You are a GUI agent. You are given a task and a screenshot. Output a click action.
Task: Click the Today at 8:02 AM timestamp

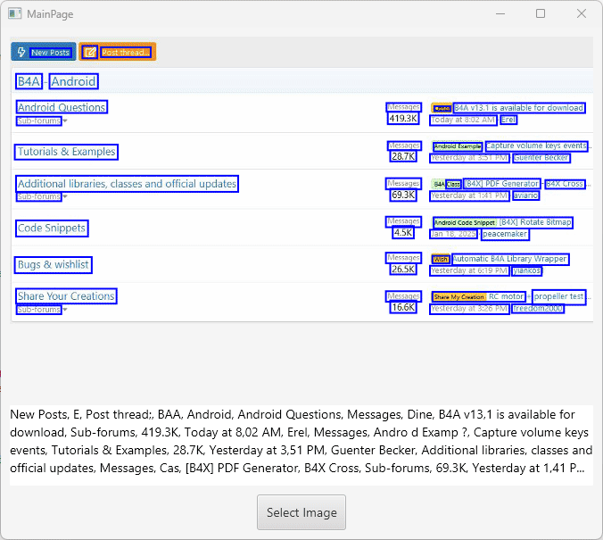[463, 120]
